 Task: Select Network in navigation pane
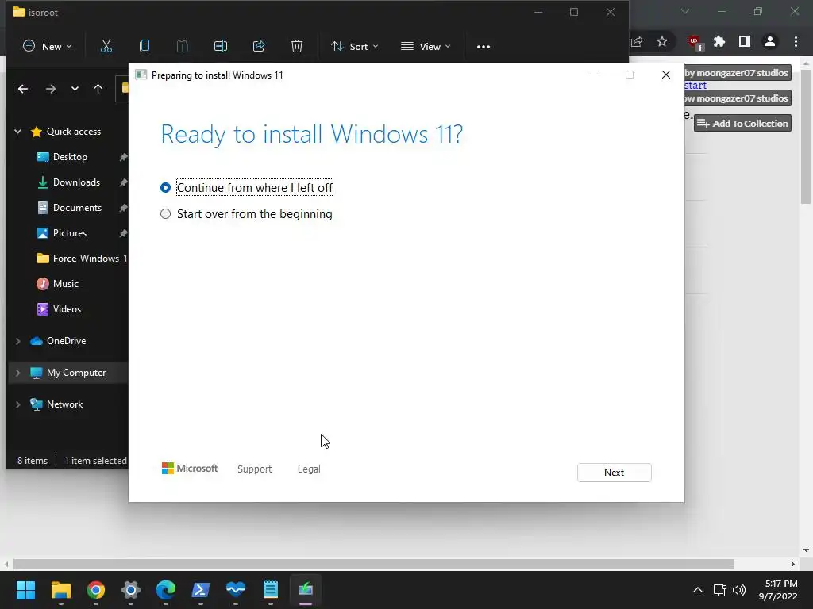tap(64, 404)
